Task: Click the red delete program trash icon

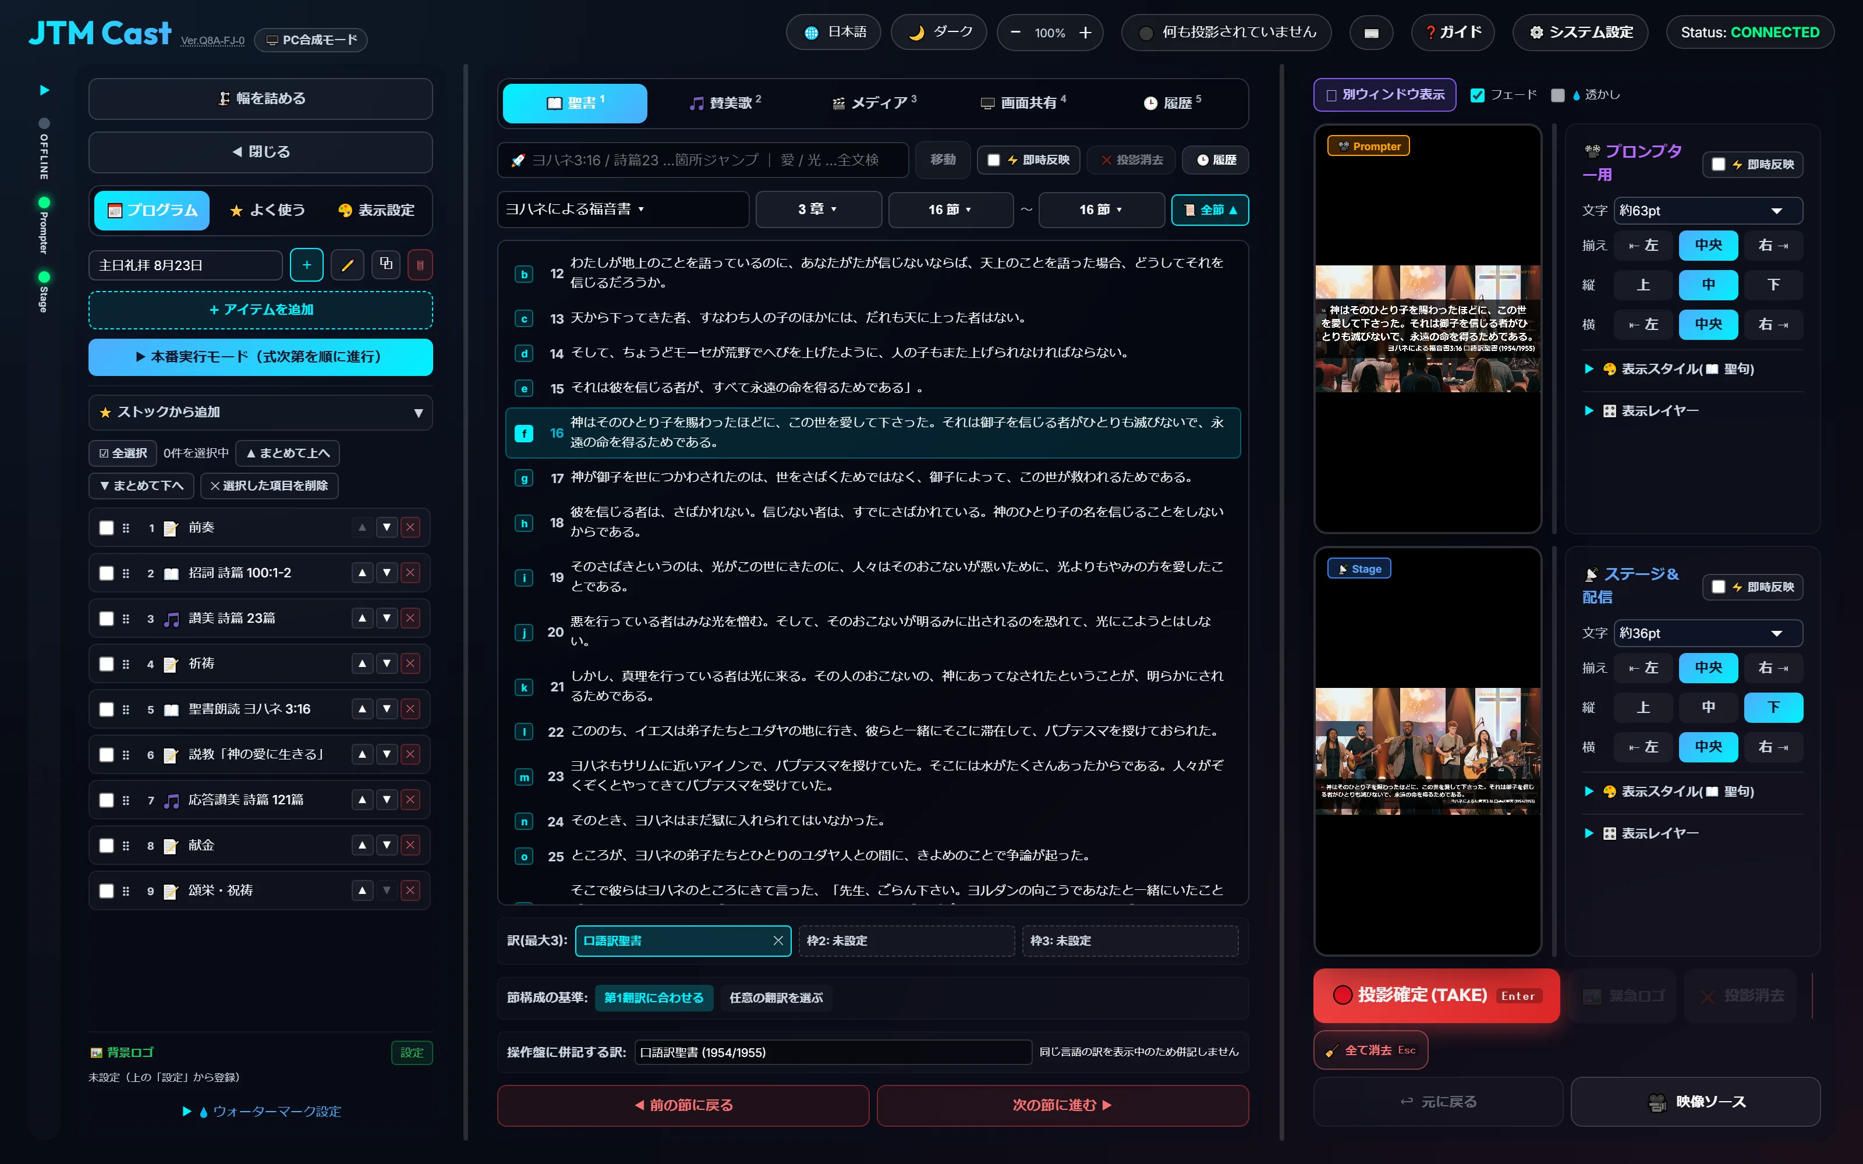Action: point(420,265)
